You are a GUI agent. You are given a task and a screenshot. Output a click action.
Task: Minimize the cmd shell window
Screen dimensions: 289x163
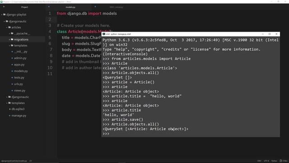263,34
